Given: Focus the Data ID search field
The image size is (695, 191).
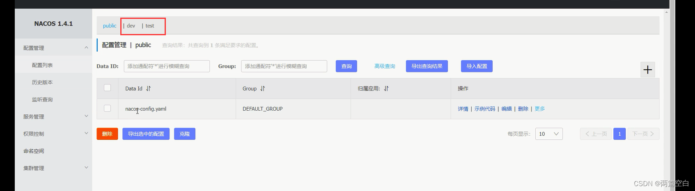Looking at the screenshot, I should point(167,66).
